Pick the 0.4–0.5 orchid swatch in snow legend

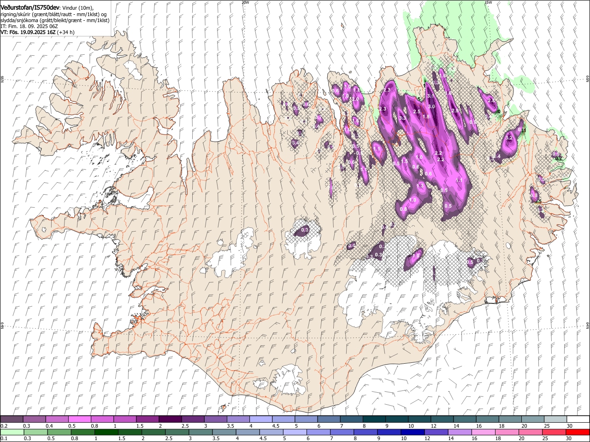[57, 419]
